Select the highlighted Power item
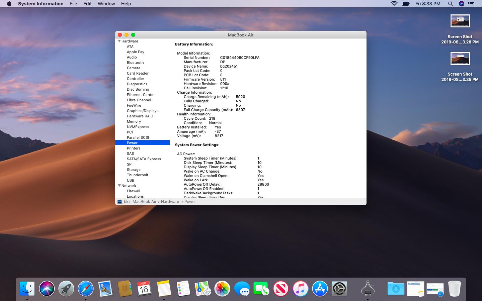Image resolution: width=482 pixels, height=301 pixels. (x=143, y=143)
